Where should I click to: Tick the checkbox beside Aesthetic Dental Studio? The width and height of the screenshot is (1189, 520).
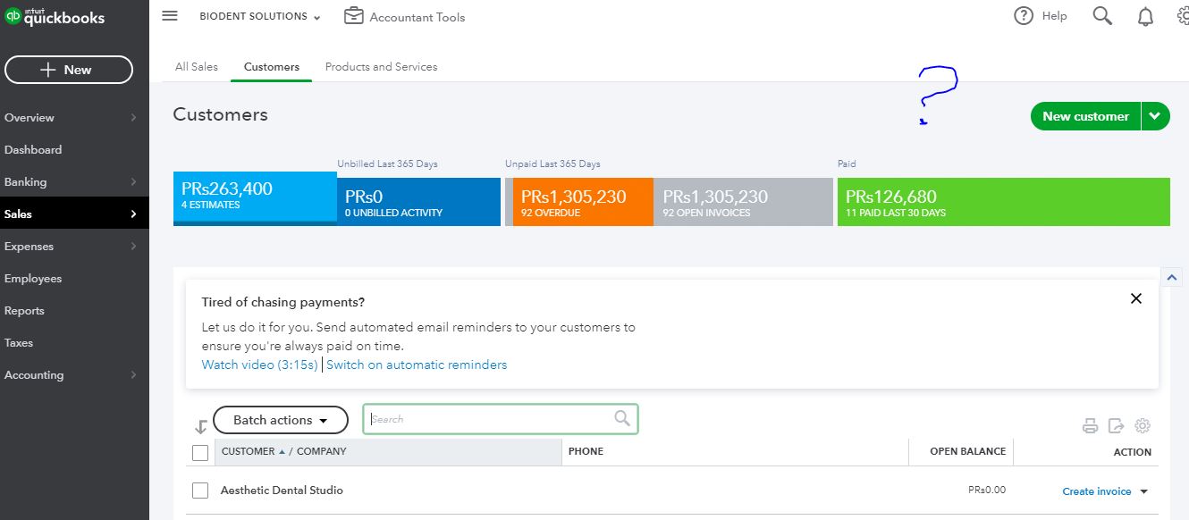(200, 490)
